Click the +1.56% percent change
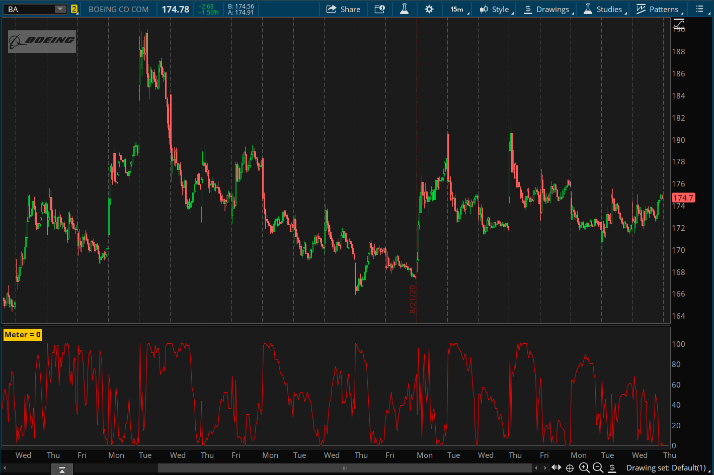This screenshot has width=714, height=475. 208,12
